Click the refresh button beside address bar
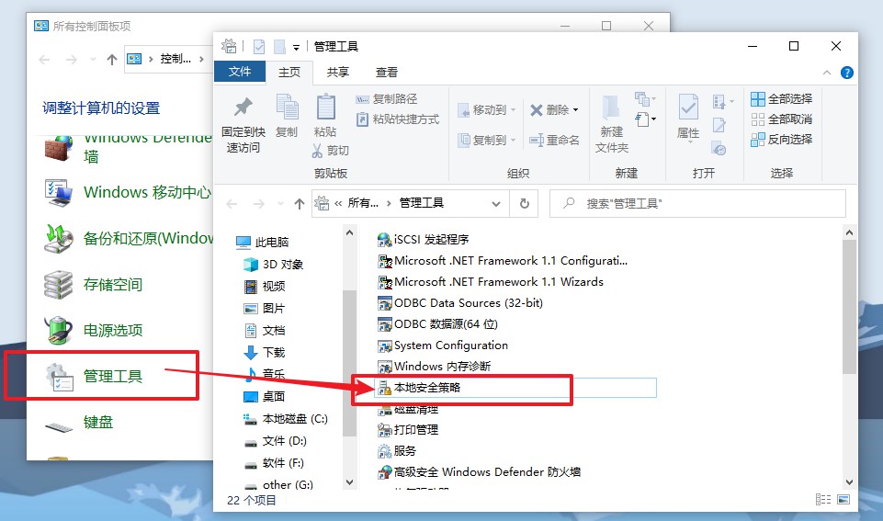 [x=525, y=204]
